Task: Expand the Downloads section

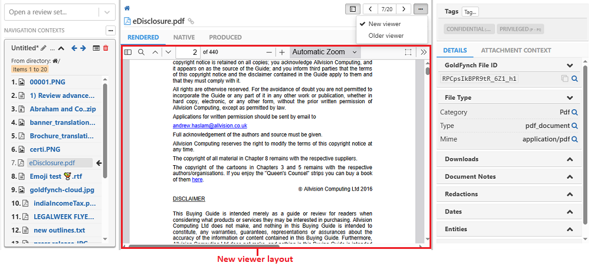Action: [x=570, y=159]
